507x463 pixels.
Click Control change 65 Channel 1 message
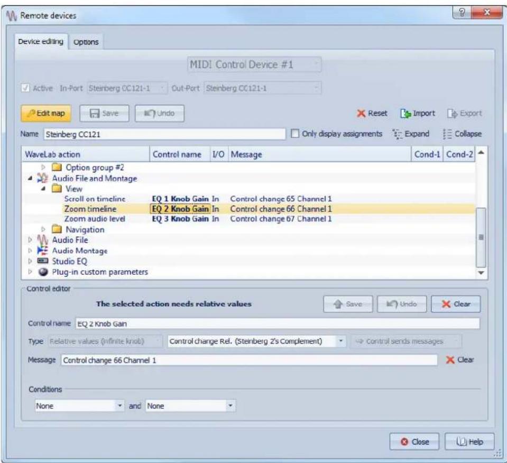[x=281, y=199]
